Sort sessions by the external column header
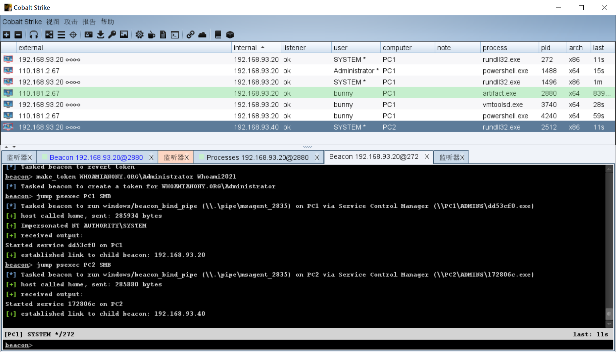This screenshot has height=352, width=616. pyautogui.click(x=124, y=48)
